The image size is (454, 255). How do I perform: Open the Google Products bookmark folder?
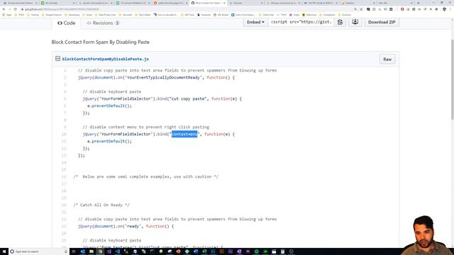[52, 15]
